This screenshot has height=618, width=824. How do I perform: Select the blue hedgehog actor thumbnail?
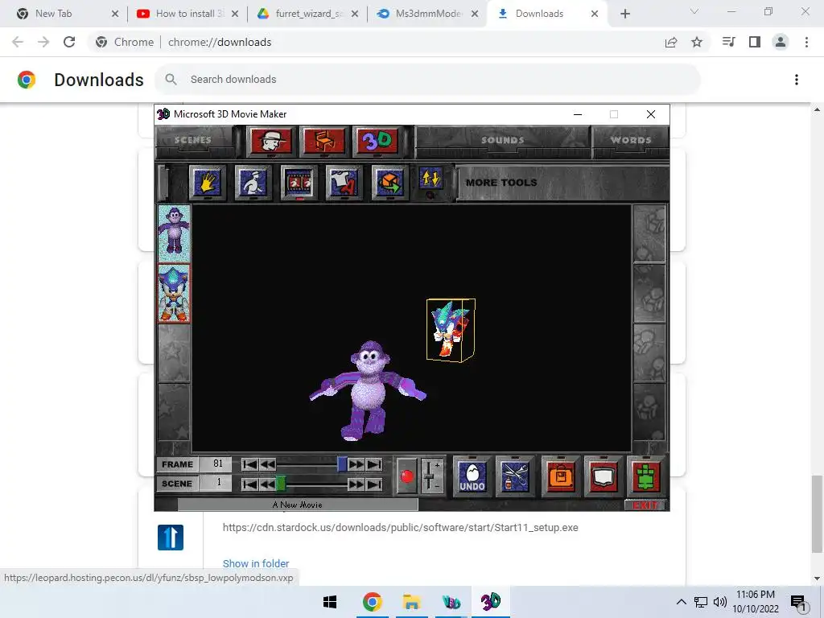(x=174, y=293)
